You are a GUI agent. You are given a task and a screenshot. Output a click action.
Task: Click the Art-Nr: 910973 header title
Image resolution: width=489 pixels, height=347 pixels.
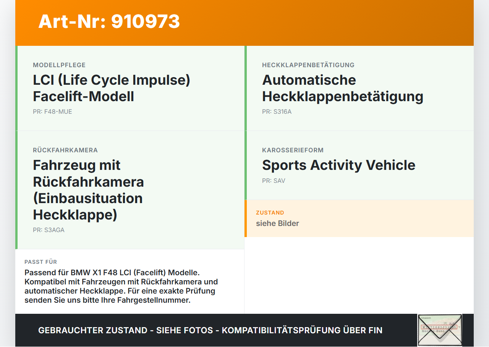[x=109, y=21]
